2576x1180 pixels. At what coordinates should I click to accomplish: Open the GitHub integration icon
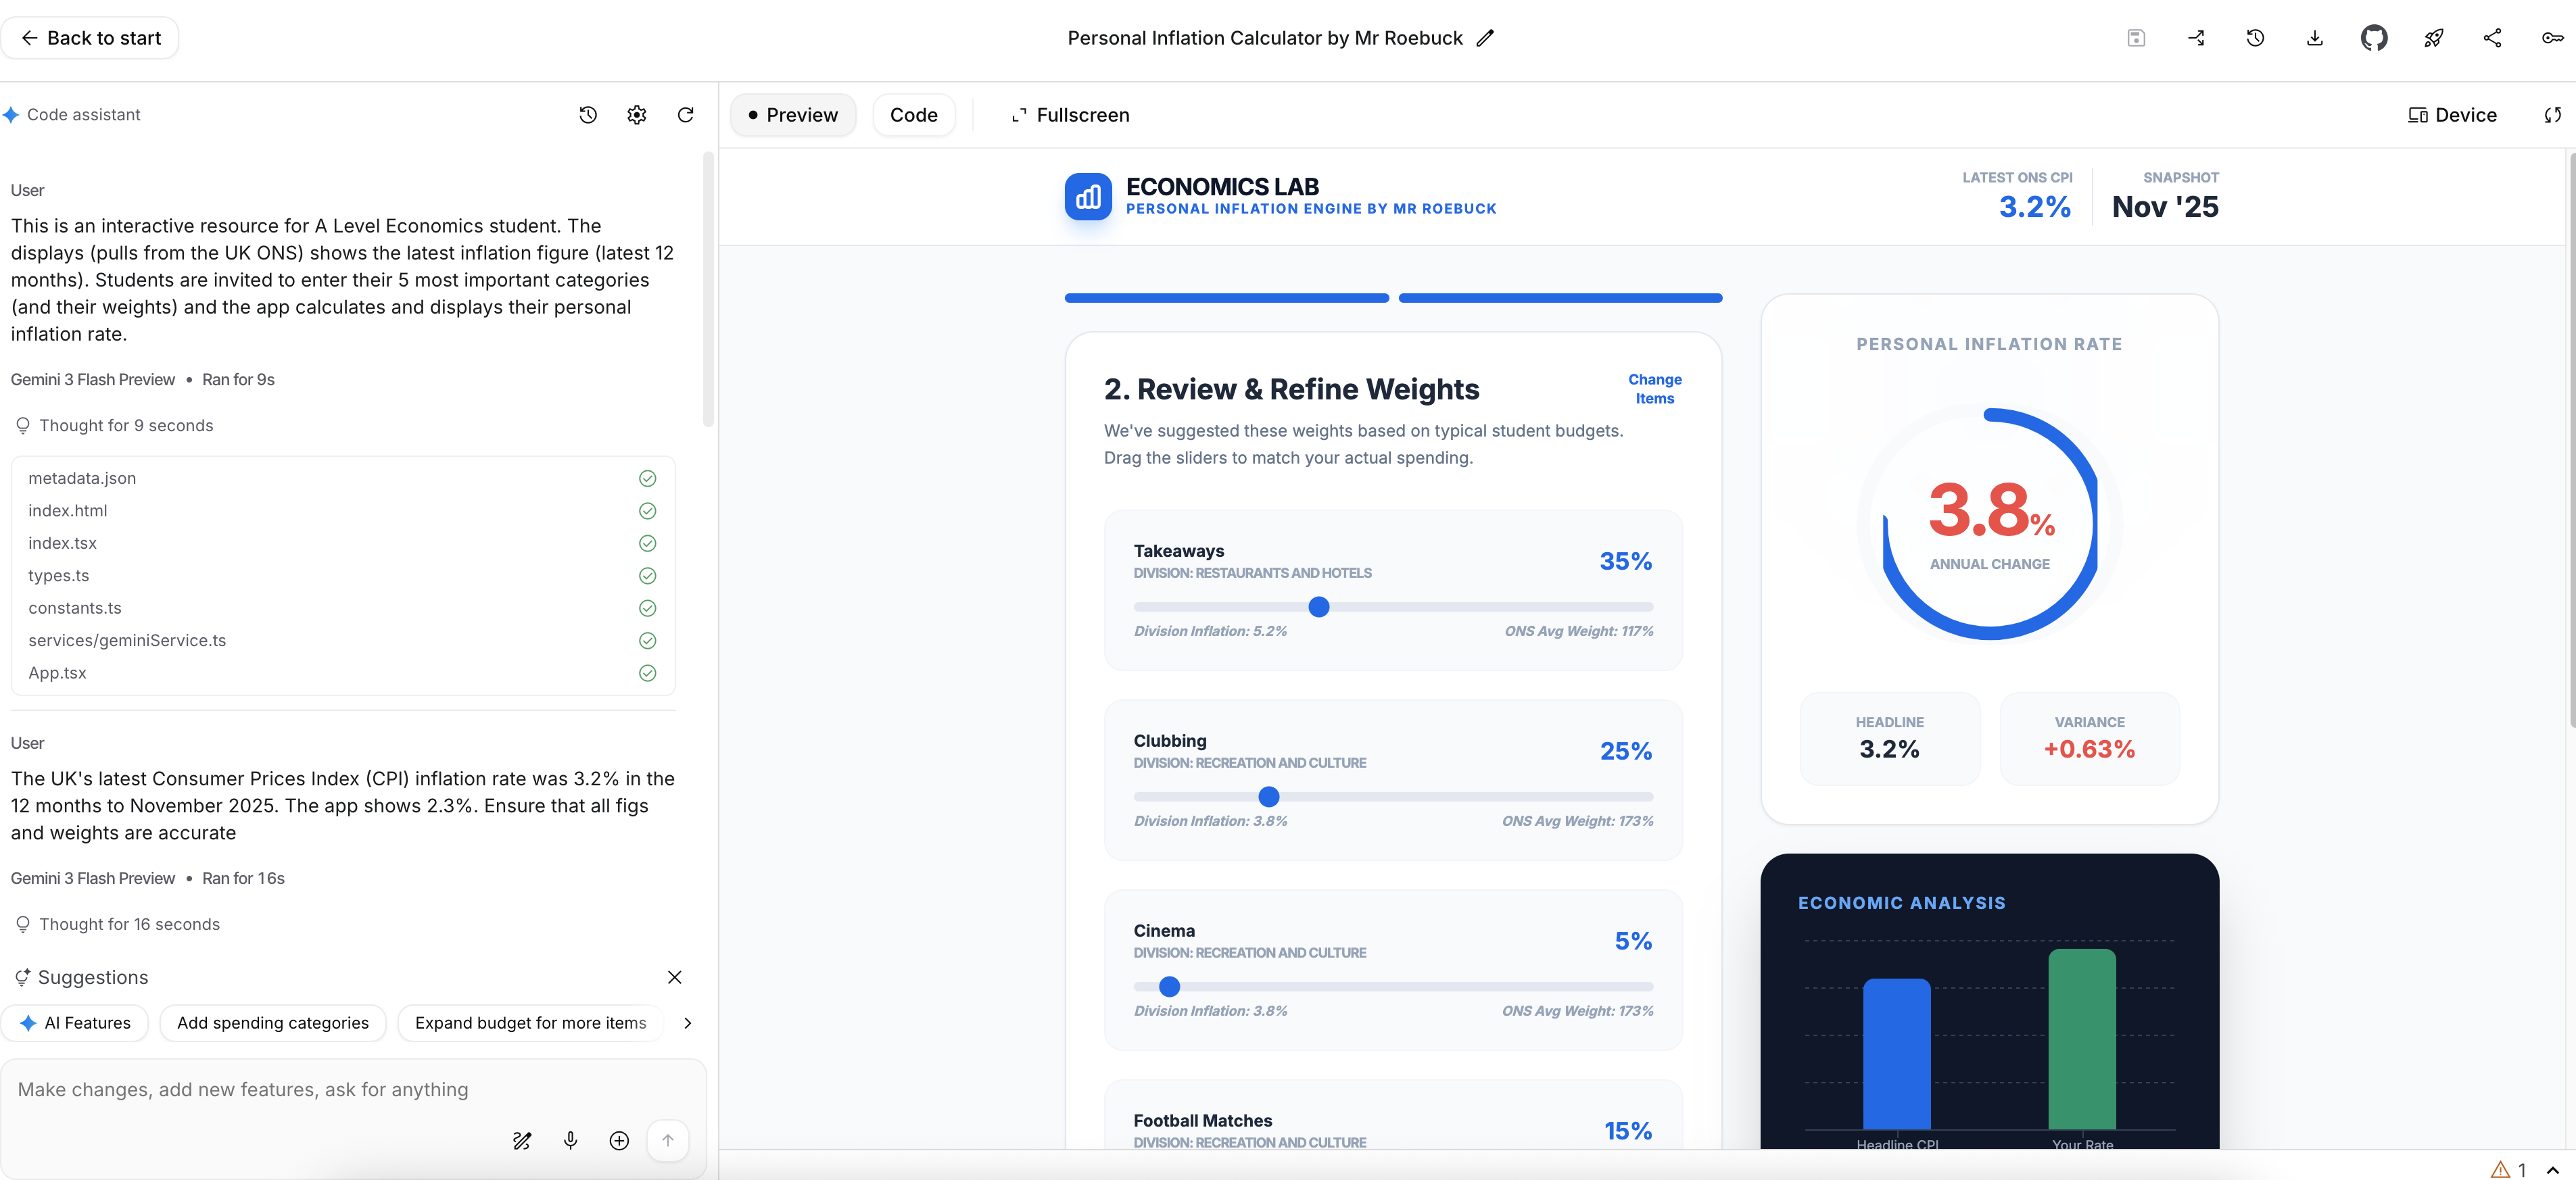tap(2374, 37)
